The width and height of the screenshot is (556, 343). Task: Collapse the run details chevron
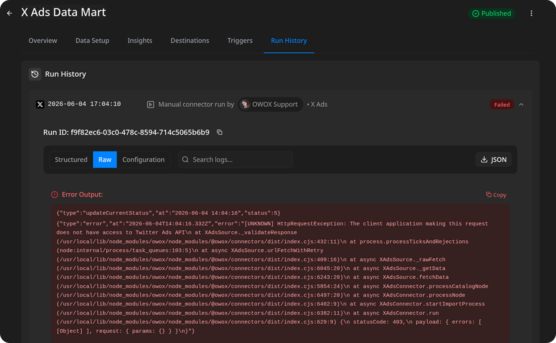[x=521, y=105]
